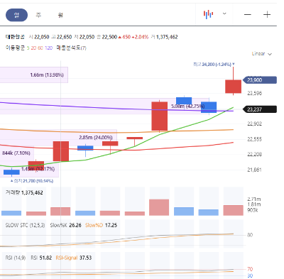The height and width of the screenshot is (279, 284).
Task: Click the 2.71m volume axis label
Action: tap(254, 199)
